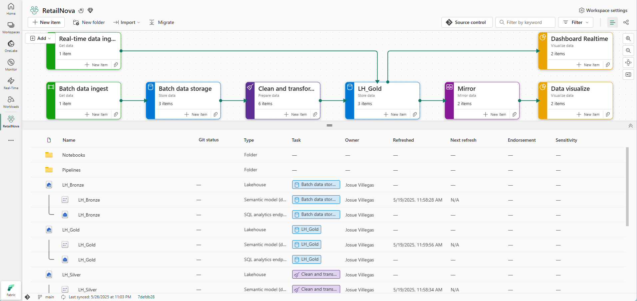Viewport: 637px width, 301px height.
Task: Attach items to LH_Gold task
Action: click(x=414, y=114)
